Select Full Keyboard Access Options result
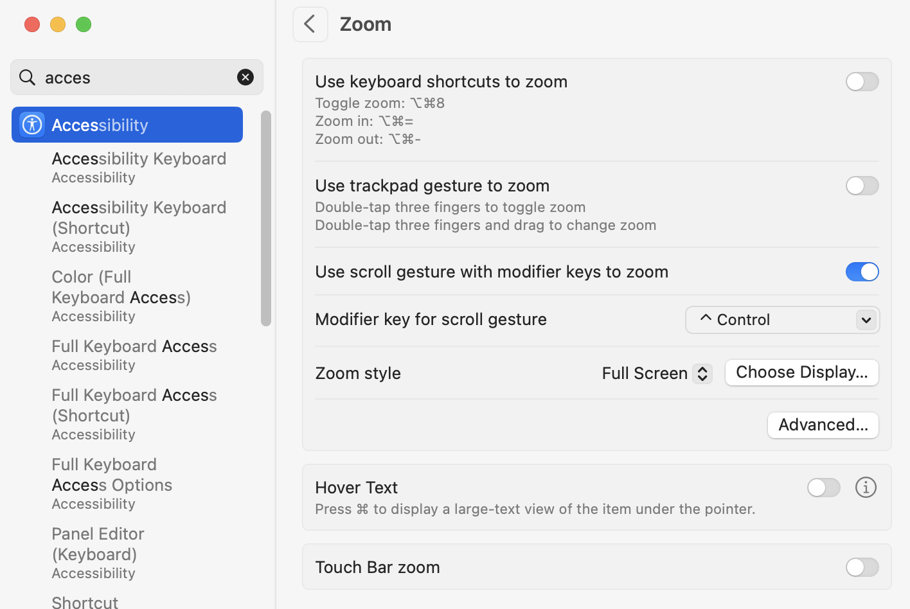The width and height of the screenshot is (910, 609). pos(112,482)
